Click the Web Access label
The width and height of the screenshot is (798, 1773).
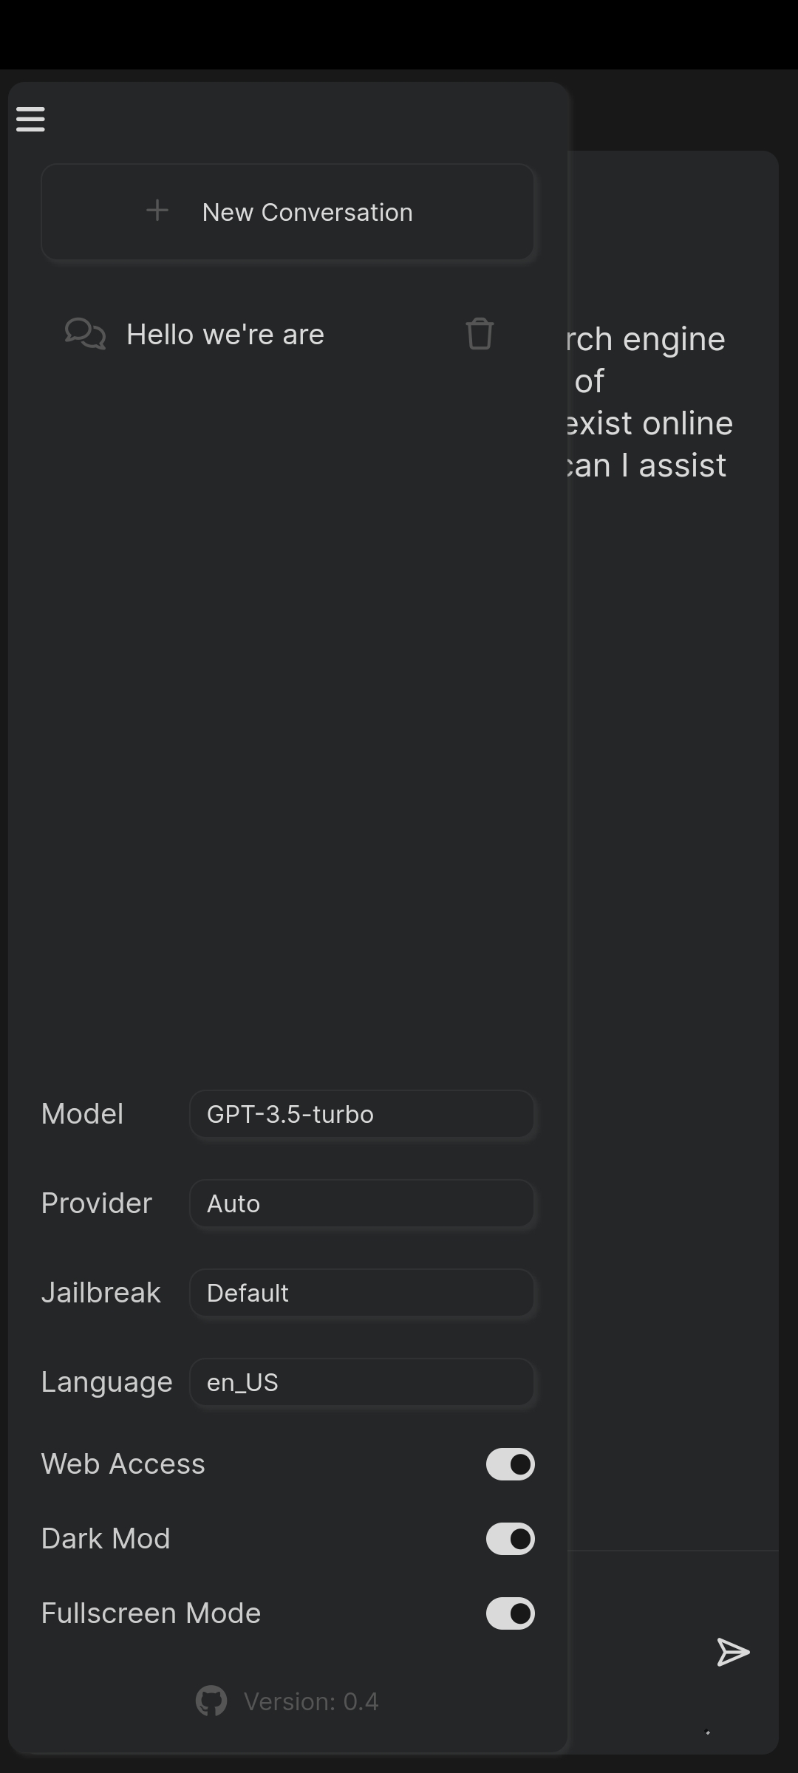tap(123, 1464)
